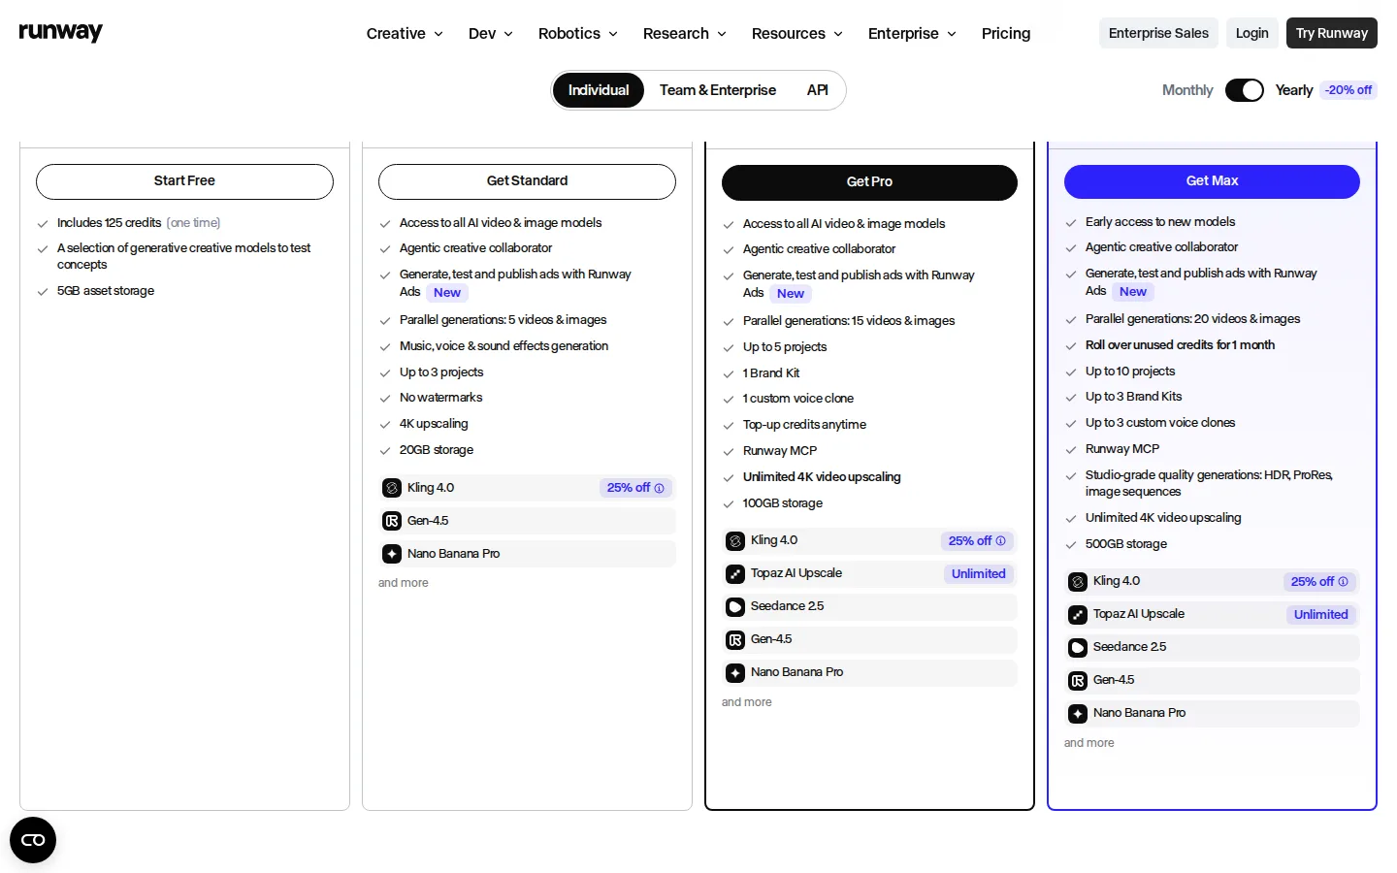The image size is (1397, 873).
Task: Switch to the Team & Enterprise tab
Action: coord(718,90)
